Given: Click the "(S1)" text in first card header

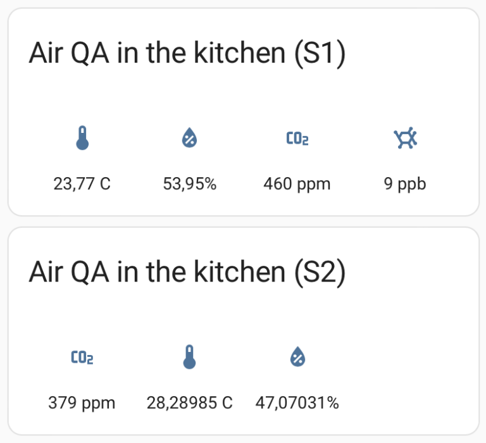Looking at the screenshot, I should [x=320, y=54].
